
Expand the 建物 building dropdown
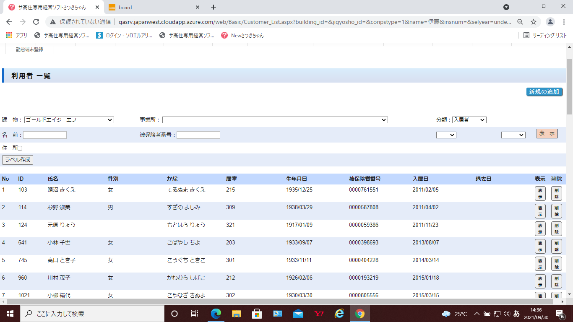coord(69,120)
